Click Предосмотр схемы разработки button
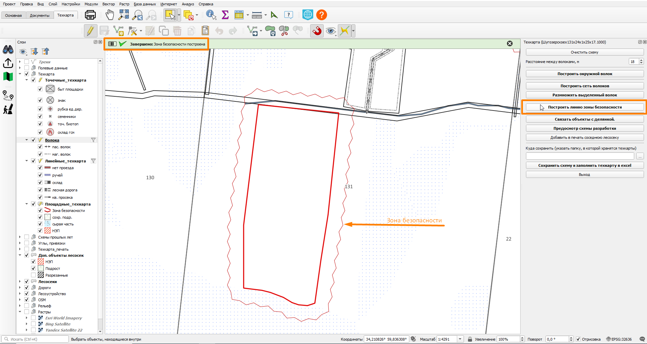The image size is (647, 344). pos(585,128)
